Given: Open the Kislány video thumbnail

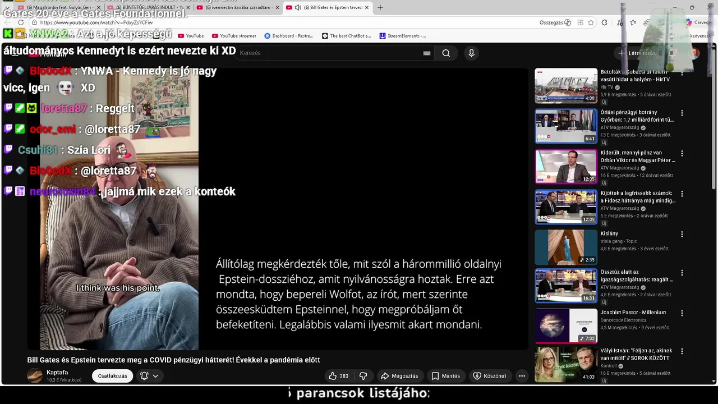Looking at the screenshot, I should [566, 247].
